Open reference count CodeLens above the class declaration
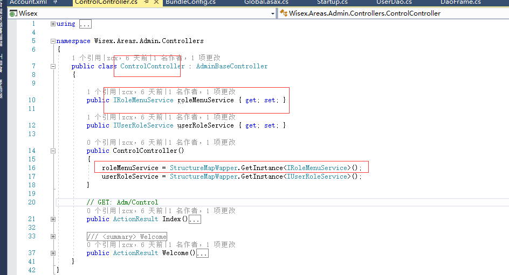 (86, 58)
